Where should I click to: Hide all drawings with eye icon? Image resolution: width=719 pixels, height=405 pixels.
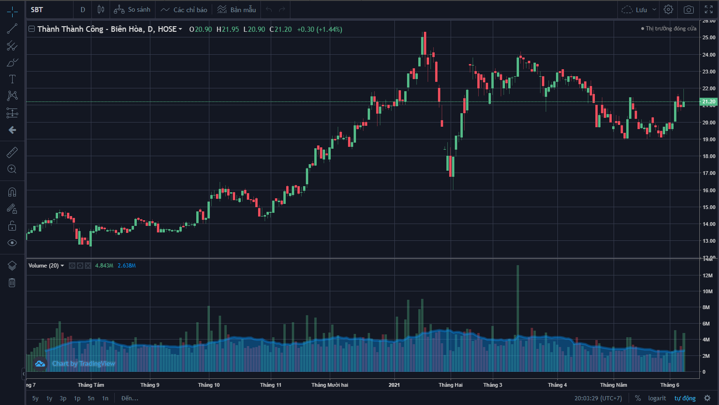click(x=12, y=243)
